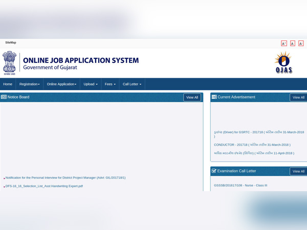
Task: Expand the Call Letter dropdown
Action: [x=132, y=84]
